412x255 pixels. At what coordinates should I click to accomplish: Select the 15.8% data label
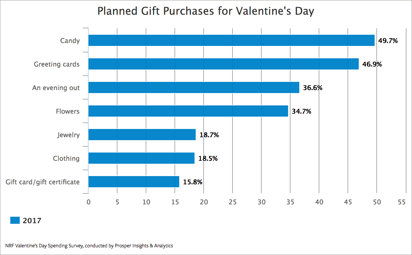(x=193, y=182)
